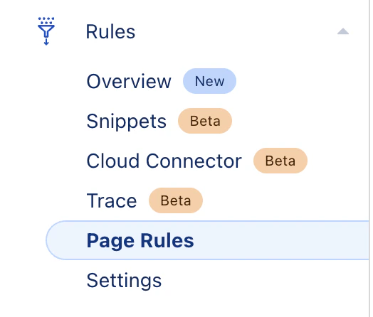Collapse the Rules section arrow
The height and width of the screenshot is (317, 373).
[343, 31]
